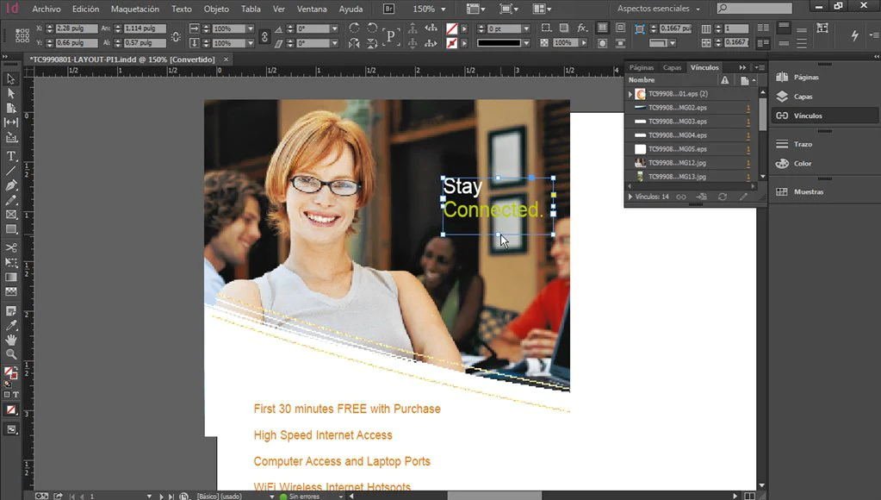Select the Hand tool
881x500 pixels.
[x=10, y=340]
